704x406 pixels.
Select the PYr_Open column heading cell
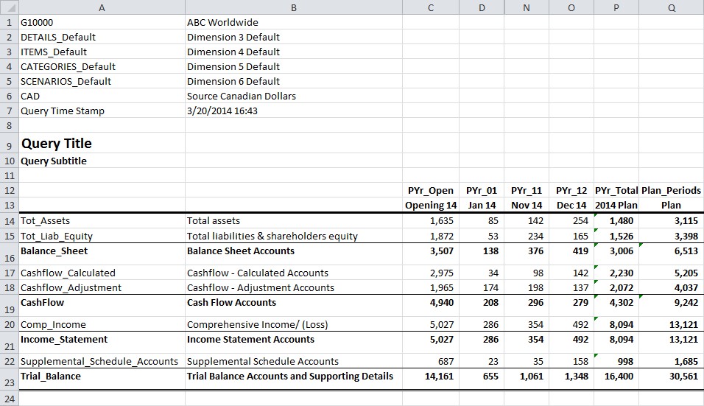click(430, 191)
